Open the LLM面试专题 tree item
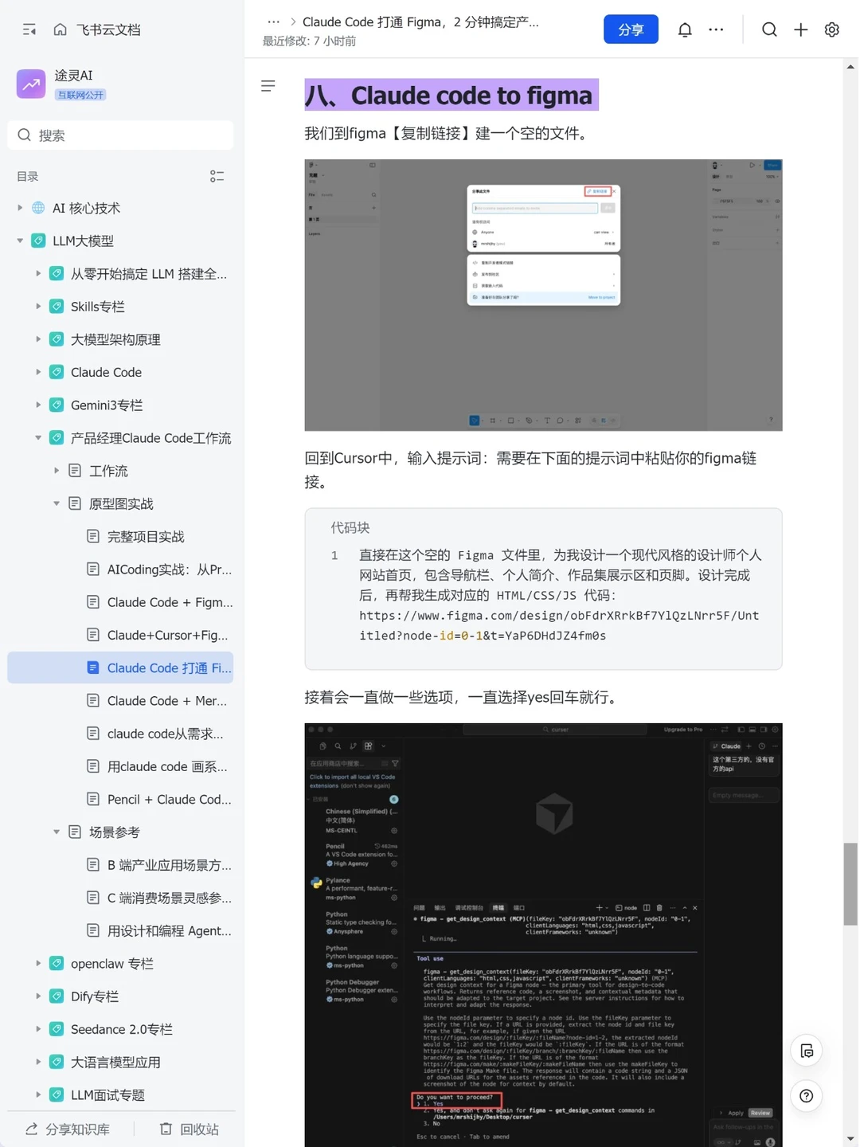Image resolution: width=860 pixels, height=1147 pixels. (107, 1095)
